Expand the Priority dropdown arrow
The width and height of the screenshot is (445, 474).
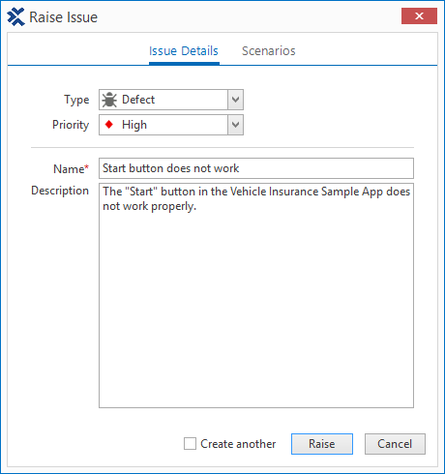point(235,125)
